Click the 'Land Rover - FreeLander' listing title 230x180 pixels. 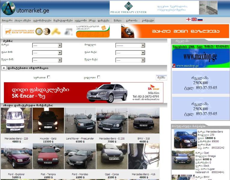(80, 139)
